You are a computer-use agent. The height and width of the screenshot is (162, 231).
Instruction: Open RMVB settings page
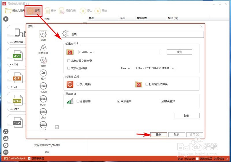[x=43, y=88]
